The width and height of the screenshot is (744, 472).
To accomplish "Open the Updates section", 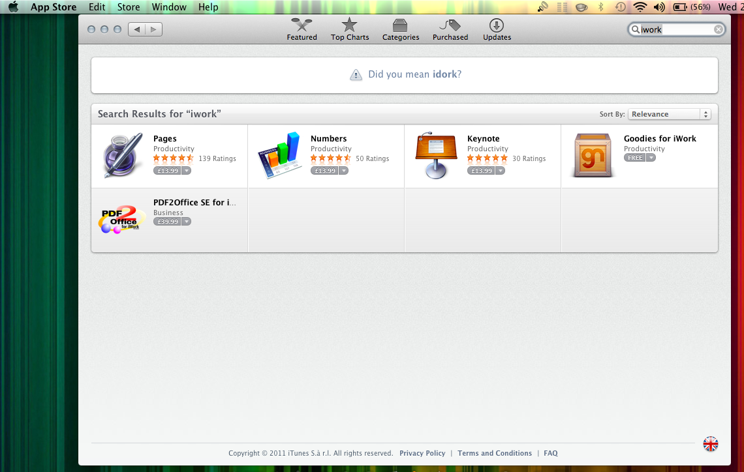I will pos(497,29).
